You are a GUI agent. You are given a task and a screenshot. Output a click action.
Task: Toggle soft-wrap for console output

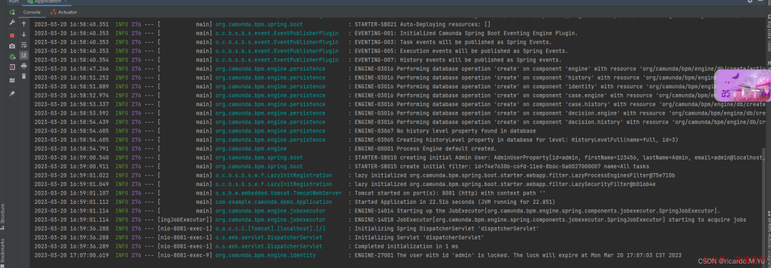pyautogui.click(x=24, y=45)
